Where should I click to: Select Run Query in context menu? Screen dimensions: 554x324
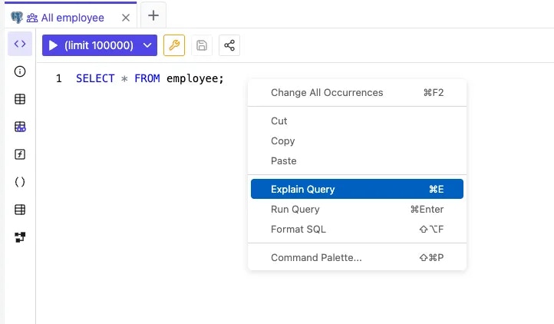[x=357, y=209]
